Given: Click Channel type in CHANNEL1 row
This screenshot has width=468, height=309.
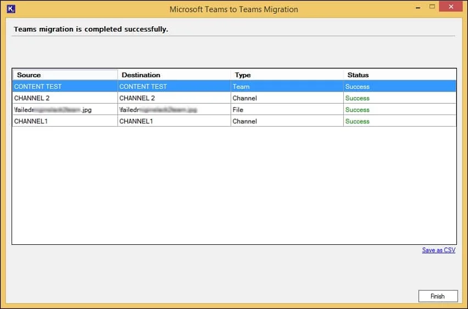Looking at the screenshot, I should [287, 121].
